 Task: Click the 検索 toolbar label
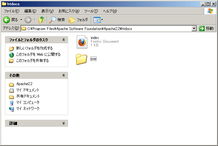point(61,20)
